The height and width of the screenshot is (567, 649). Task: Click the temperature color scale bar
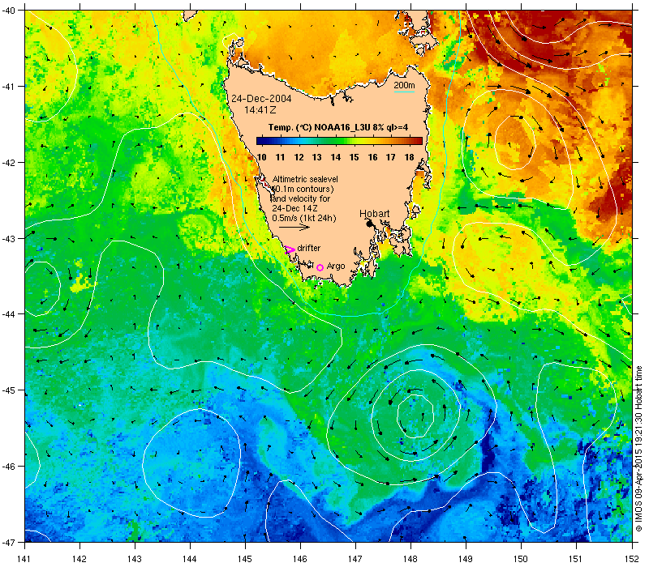pyautogui.click(x=339, y=141)
